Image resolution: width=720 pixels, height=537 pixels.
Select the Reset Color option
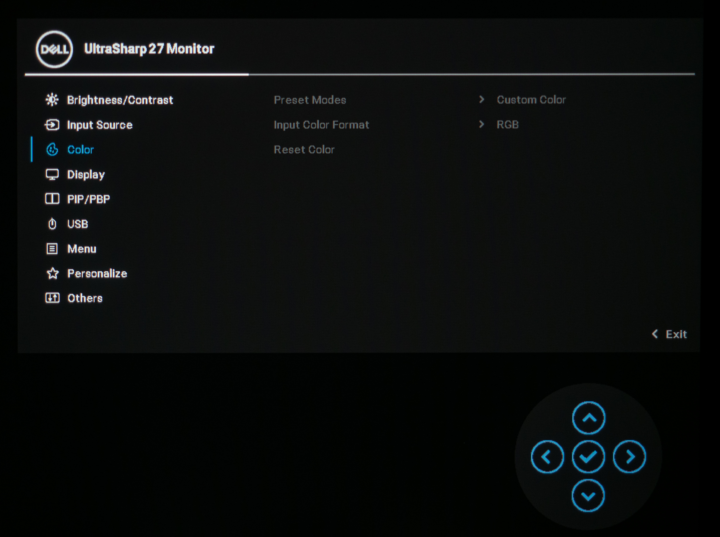pos(304,150)
